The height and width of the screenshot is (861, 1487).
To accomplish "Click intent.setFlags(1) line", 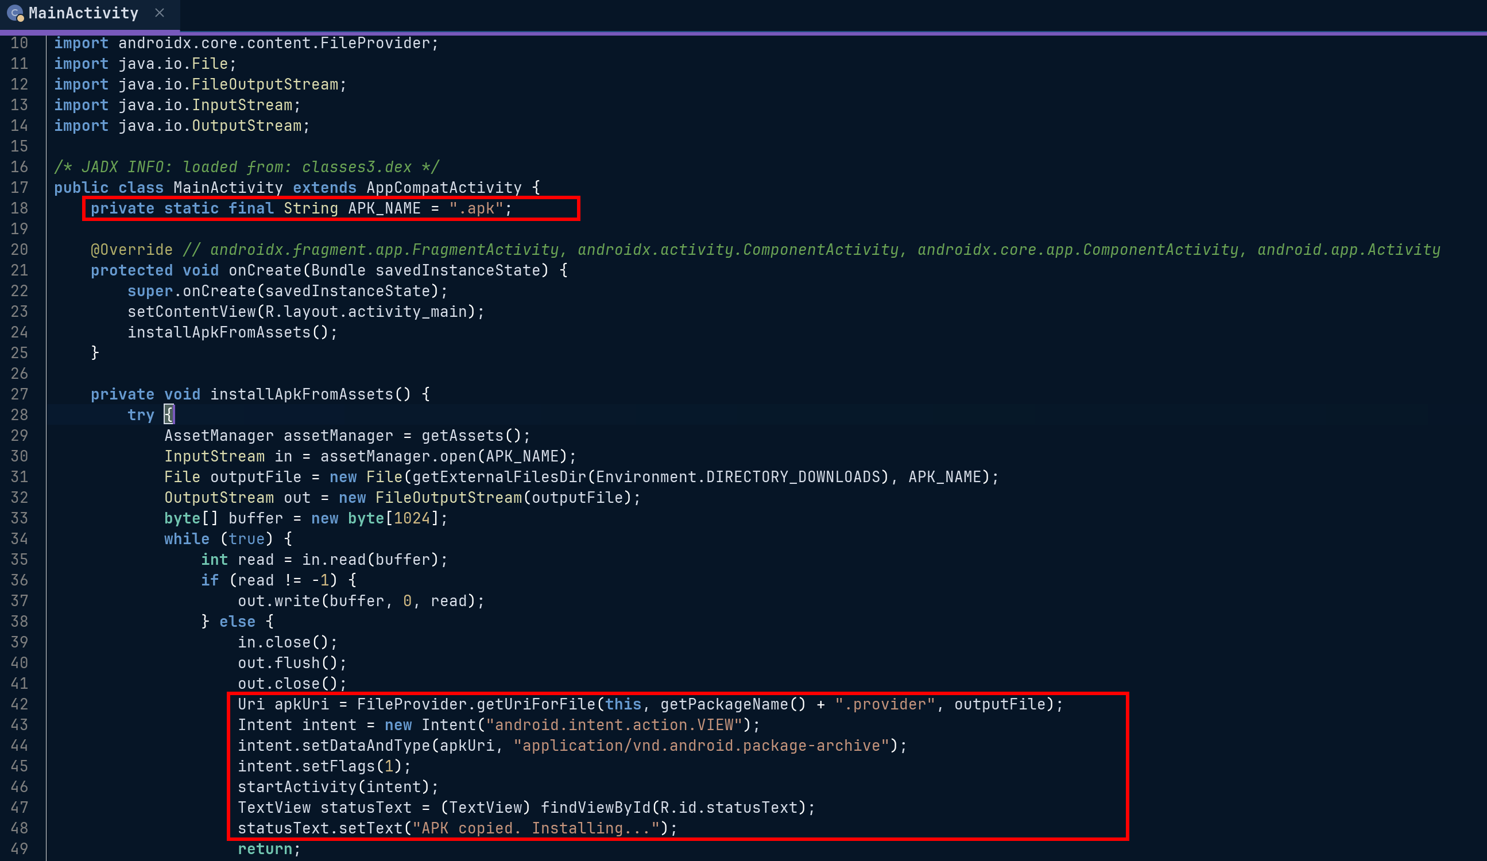I will pos(324,766).
